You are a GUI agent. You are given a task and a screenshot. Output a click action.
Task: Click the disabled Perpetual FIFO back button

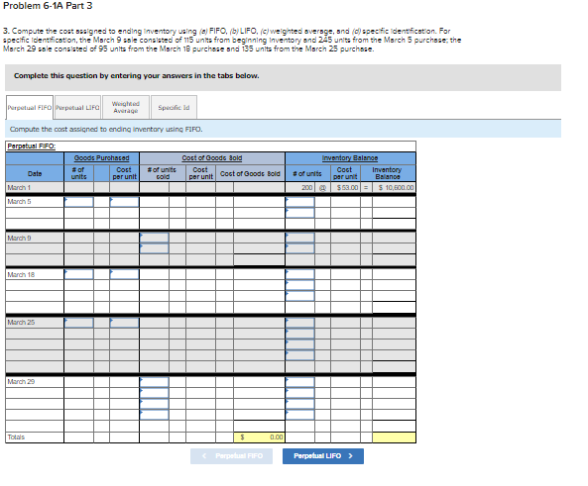(x=231, y=456)
